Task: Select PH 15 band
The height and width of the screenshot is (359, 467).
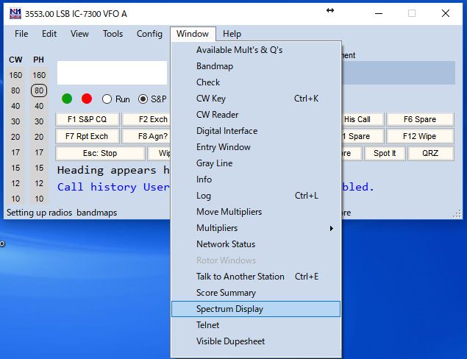Action: click(39, 168)
